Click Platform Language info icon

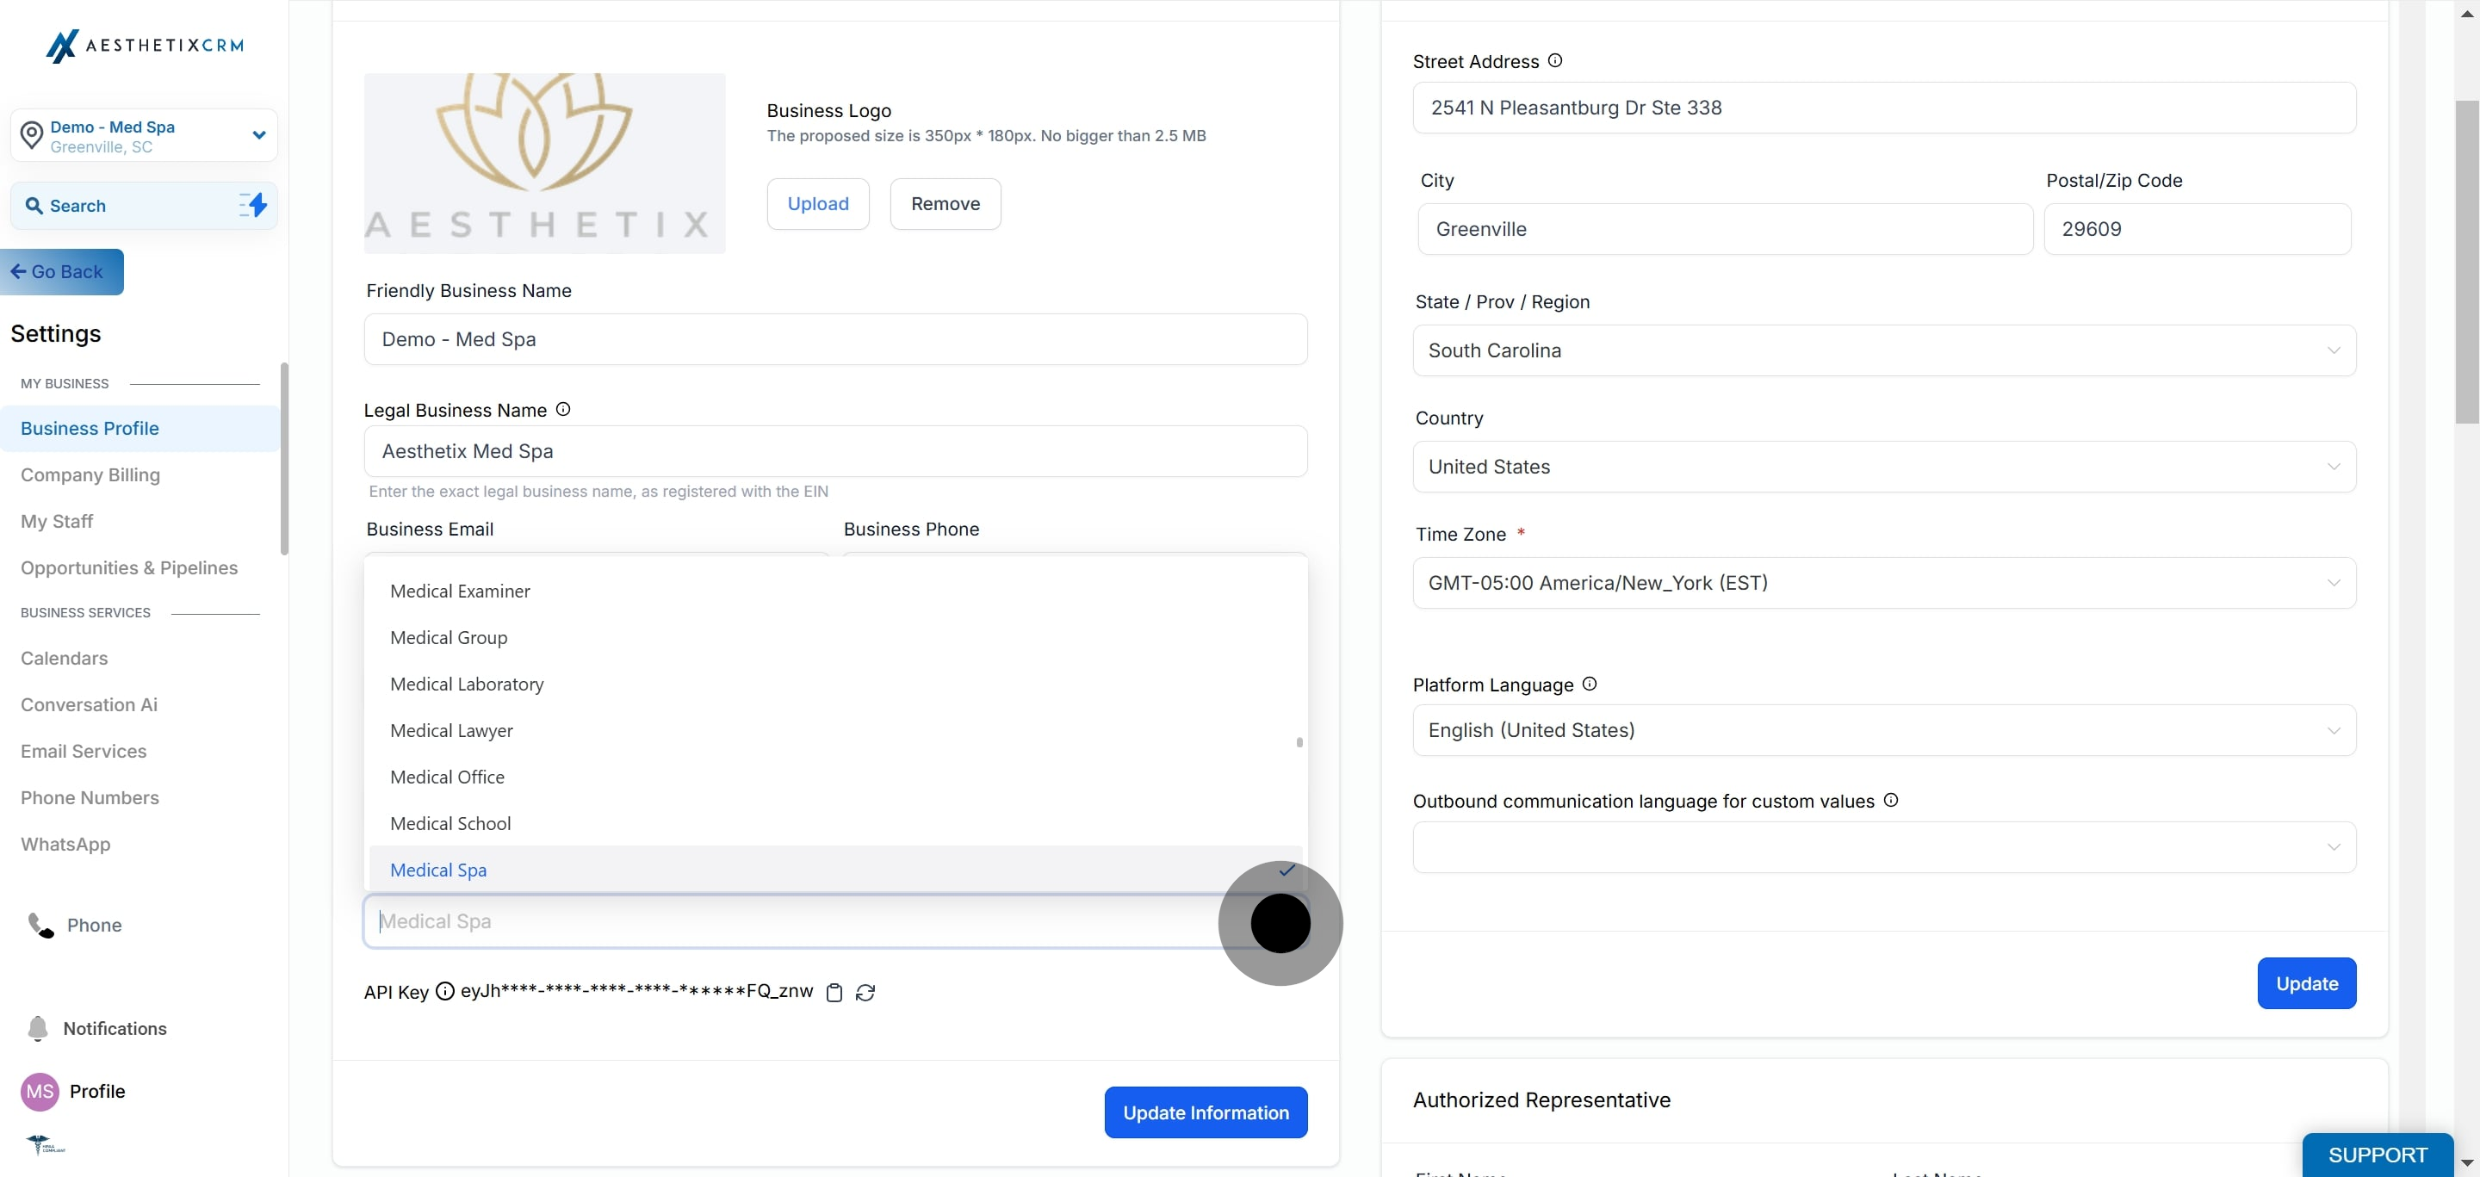click(1590, 684)
